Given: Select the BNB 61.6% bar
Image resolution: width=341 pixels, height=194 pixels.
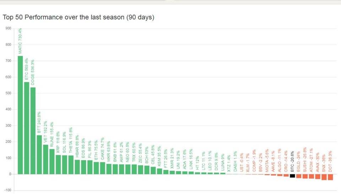Looking at the screenshot, I should pos(115,169).
